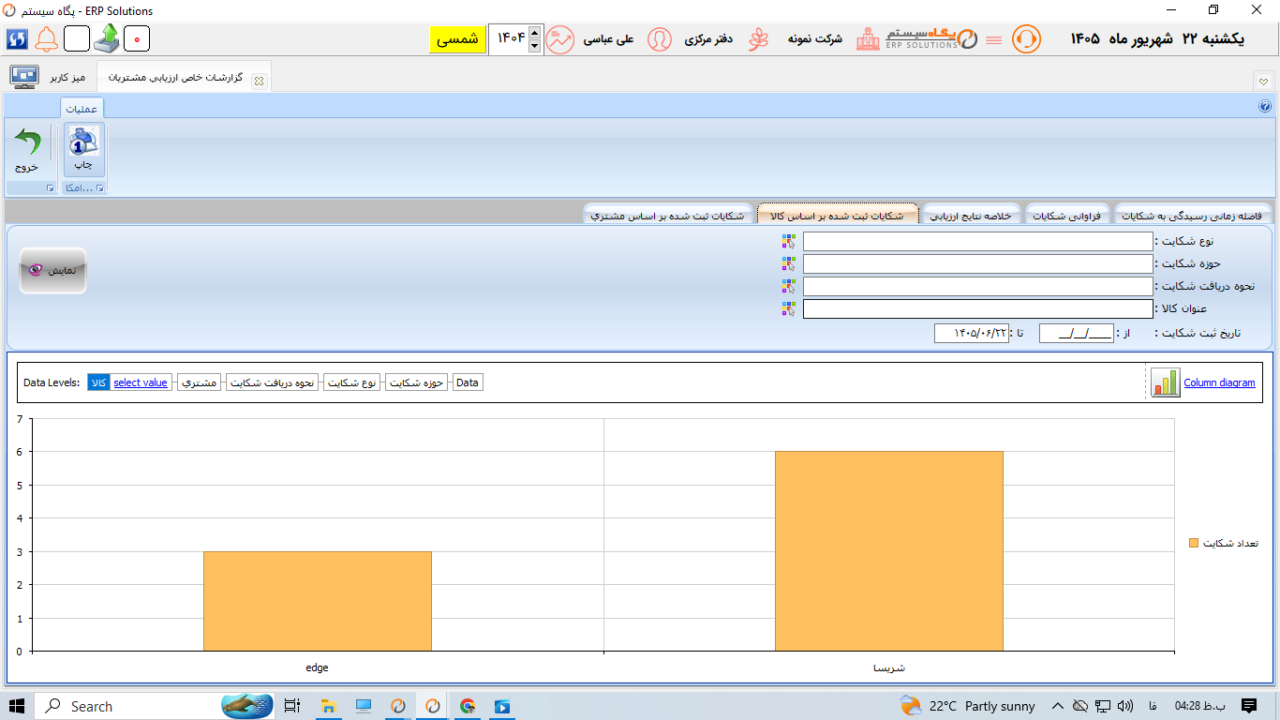Click the میز کاربر monitor icon
Screen dimensions: 1280x720
[x=23, y=77]
